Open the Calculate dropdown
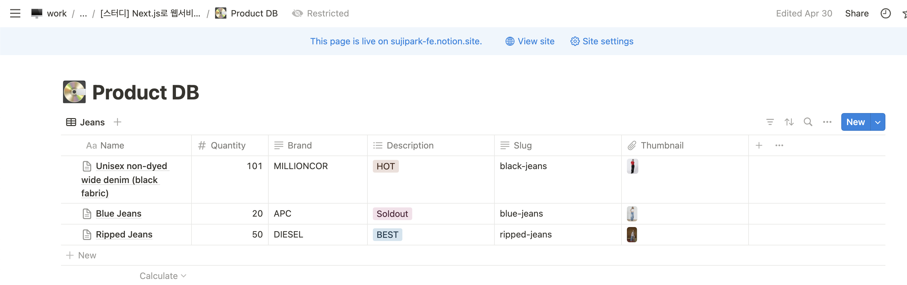907x285 pixels. coord(163,276)
